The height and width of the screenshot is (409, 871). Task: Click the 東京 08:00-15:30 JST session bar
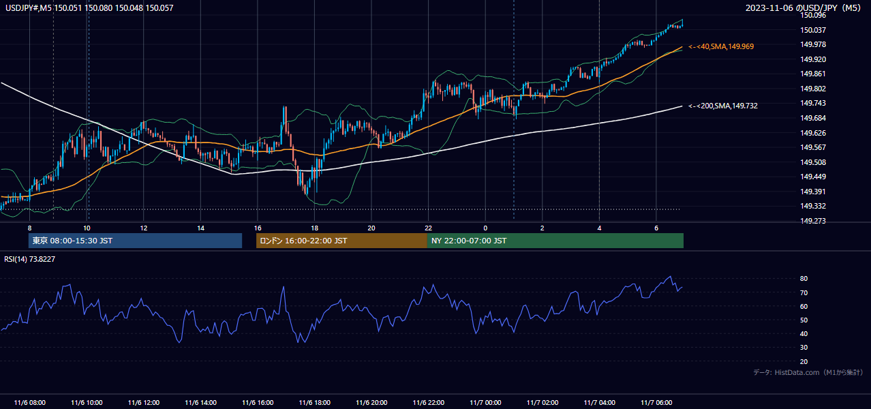pos(135,241)
